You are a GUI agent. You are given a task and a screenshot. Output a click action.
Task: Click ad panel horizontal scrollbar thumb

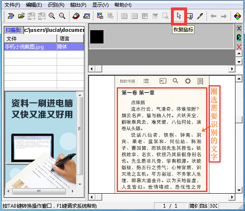pos(39,191)
